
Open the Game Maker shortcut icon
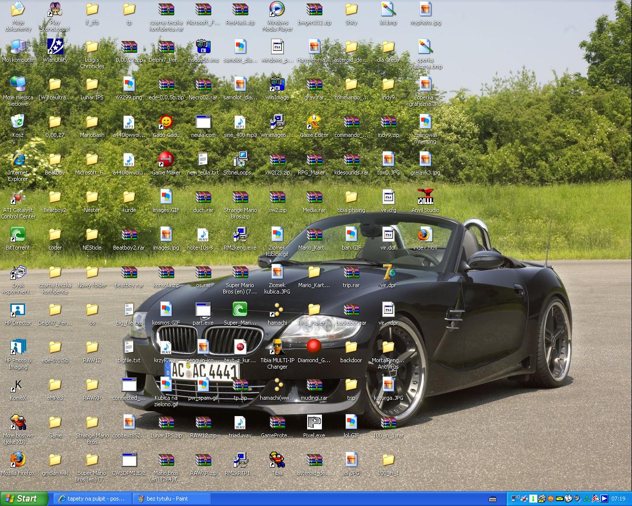(x=166, y=160)
